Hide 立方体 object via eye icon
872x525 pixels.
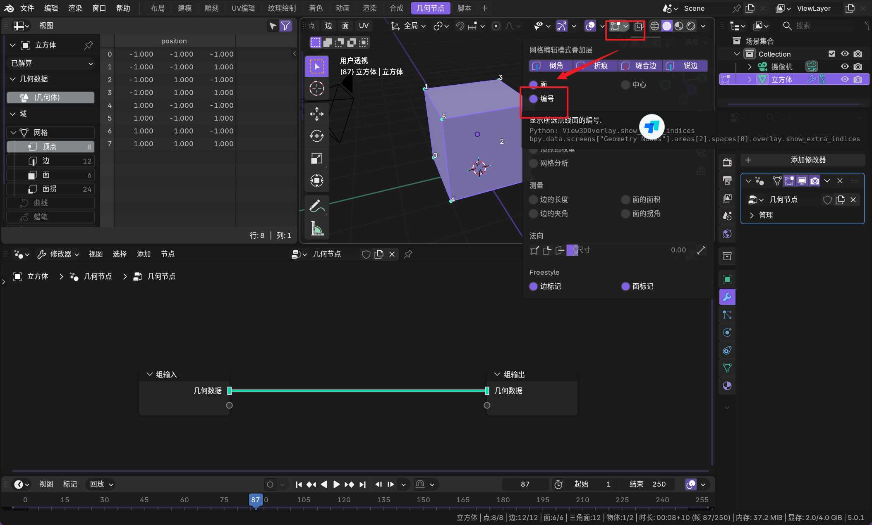pos(845,79)
